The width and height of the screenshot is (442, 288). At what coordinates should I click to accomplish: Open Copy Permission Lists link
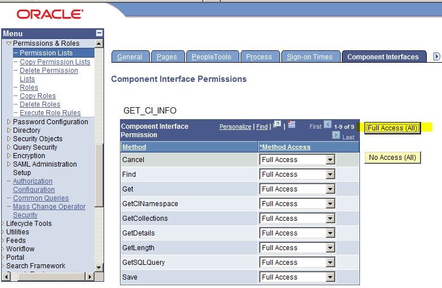[55, 62]
